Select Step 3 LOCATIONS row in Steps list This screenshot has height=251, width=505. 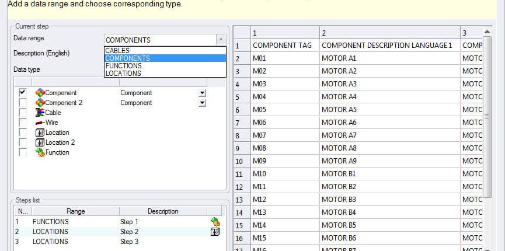coord(118,242)
